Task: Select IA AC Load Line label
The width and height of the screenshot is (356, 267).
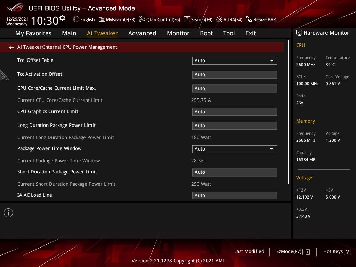Action: (35, 195)
